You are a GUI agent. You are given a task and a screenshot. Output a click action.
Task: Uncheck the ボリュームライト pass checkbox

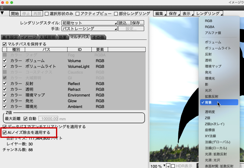(x=5, y=66)
